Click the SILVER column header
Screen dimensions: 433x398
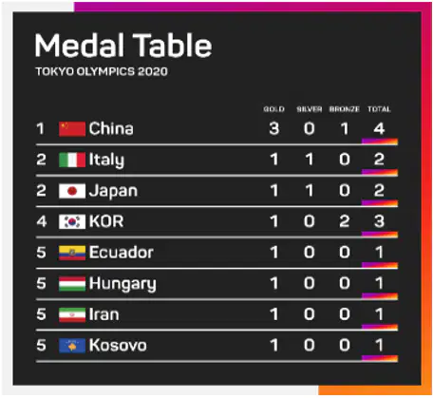(310, 109)
